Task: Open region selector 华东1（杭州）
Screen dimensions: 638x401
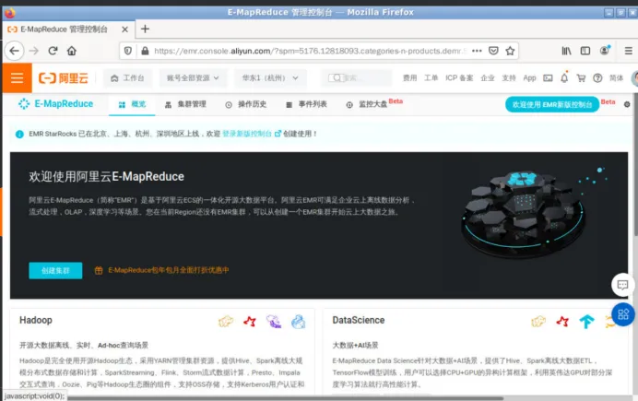Action: (x=270, y=77)
